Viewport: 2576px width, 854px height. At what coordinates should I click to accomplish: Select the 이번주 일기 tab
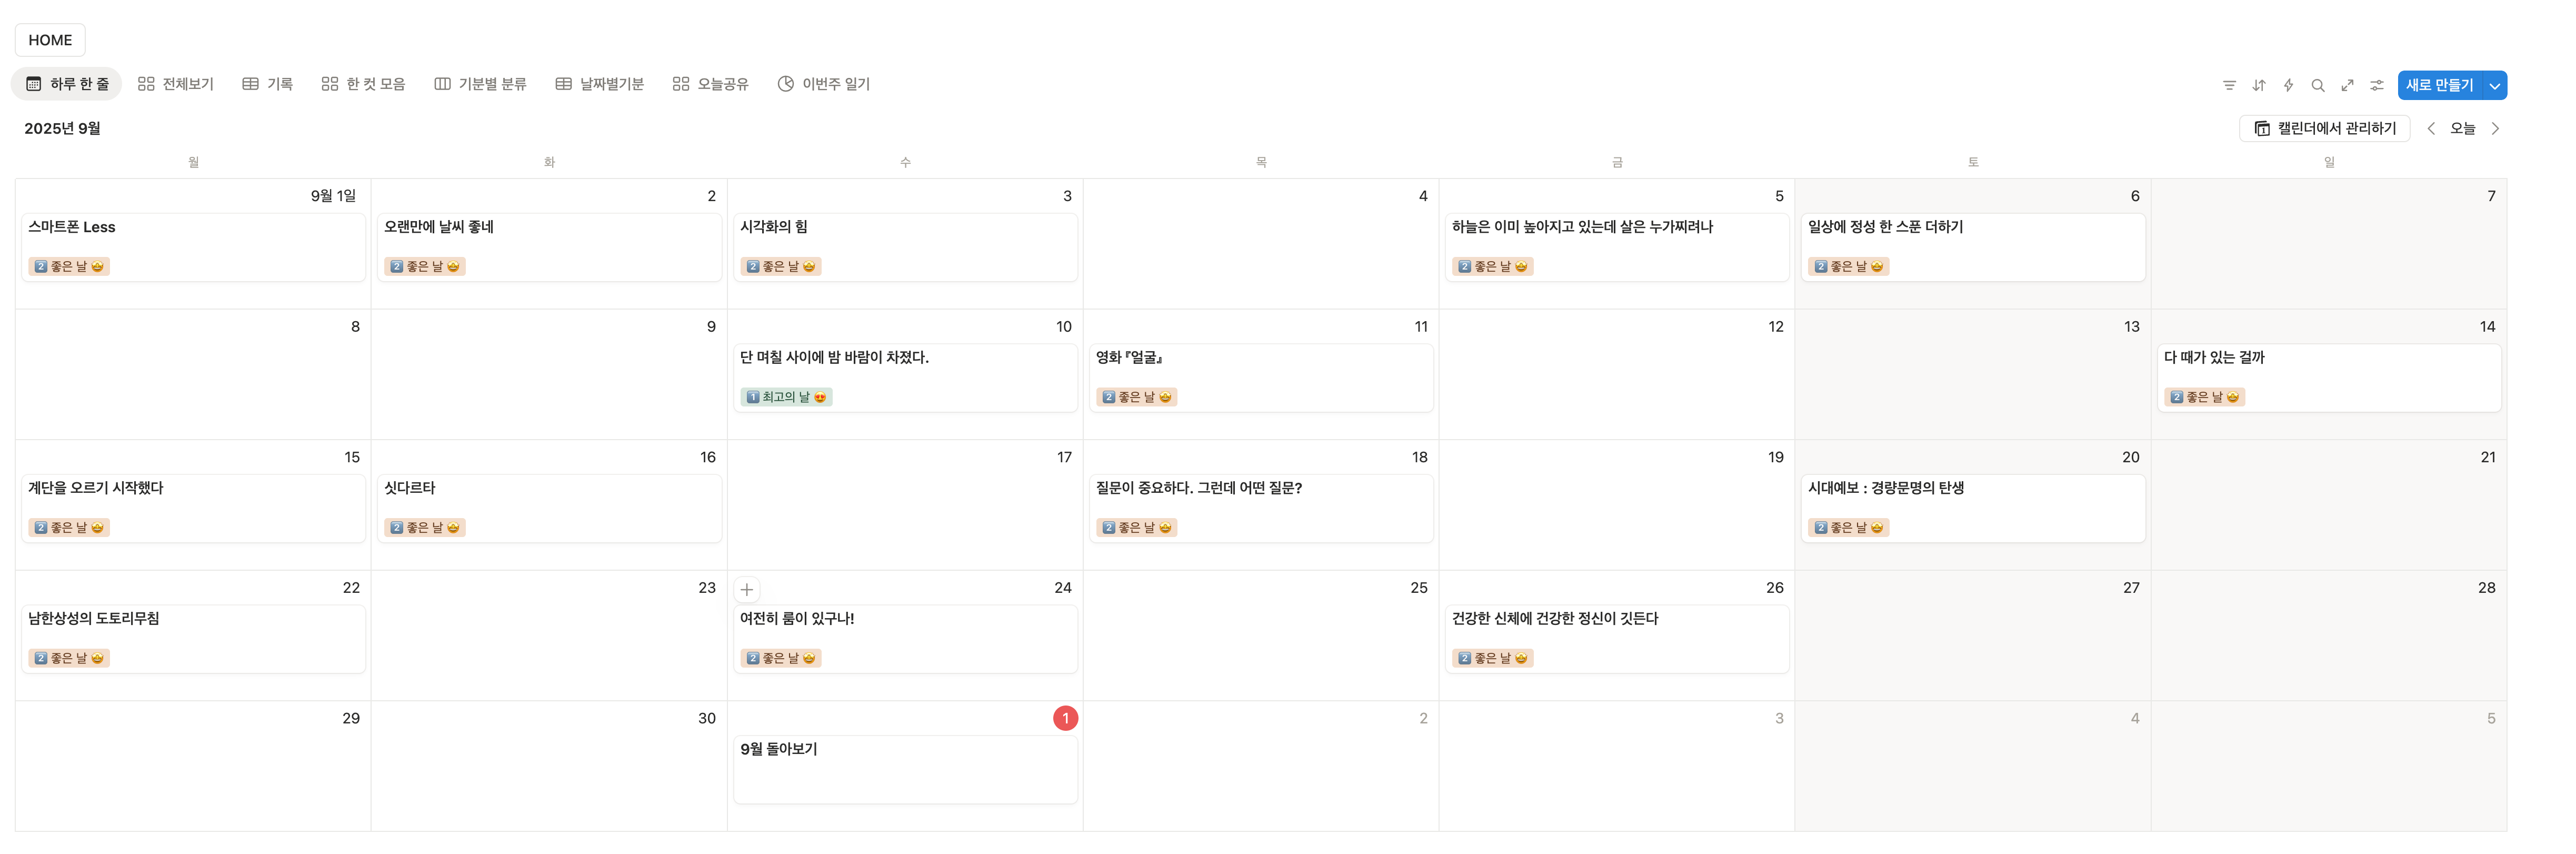824,84
